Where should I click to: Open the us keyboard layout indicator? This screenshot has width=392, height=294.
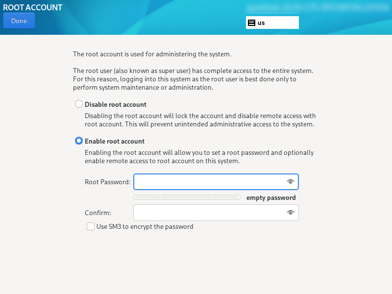pyautogui.click(x=272, y=23)
